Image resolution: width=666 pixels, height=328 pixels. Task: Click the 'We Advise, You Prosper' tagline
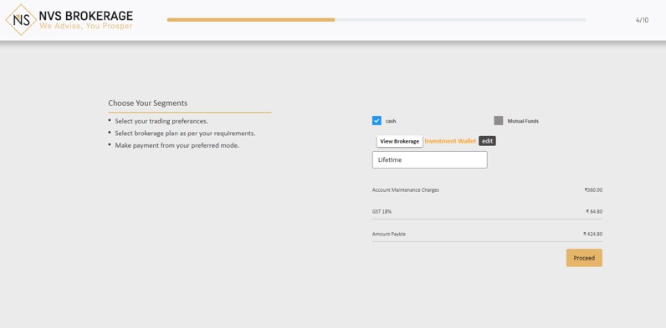tap(86, 26)
